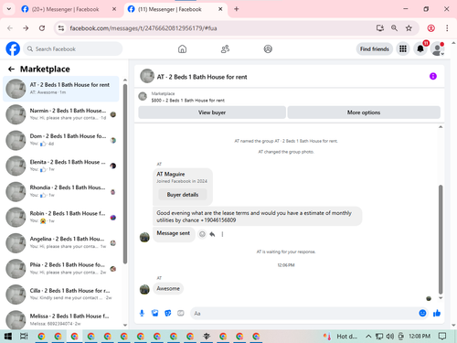Open the Chrome profile icon
The width and height of the screenshot is (457, 343).
430,28
